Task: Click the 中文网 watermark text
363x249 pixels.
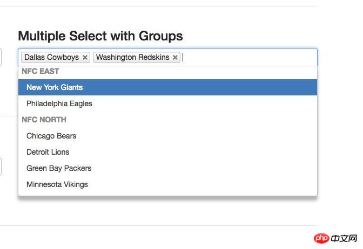Action: [344, 238]
